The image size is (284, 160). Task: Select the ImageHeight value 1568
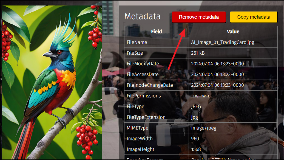[196, 149]
